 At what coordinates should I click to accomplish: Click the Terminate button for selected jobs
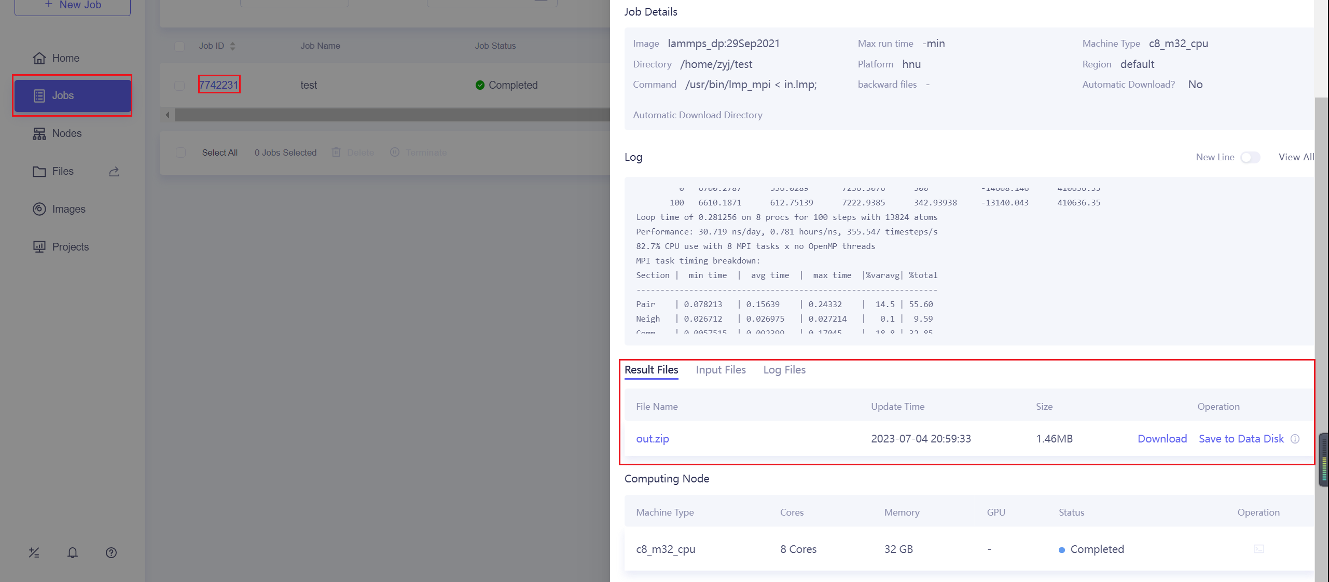coord(419,153)
